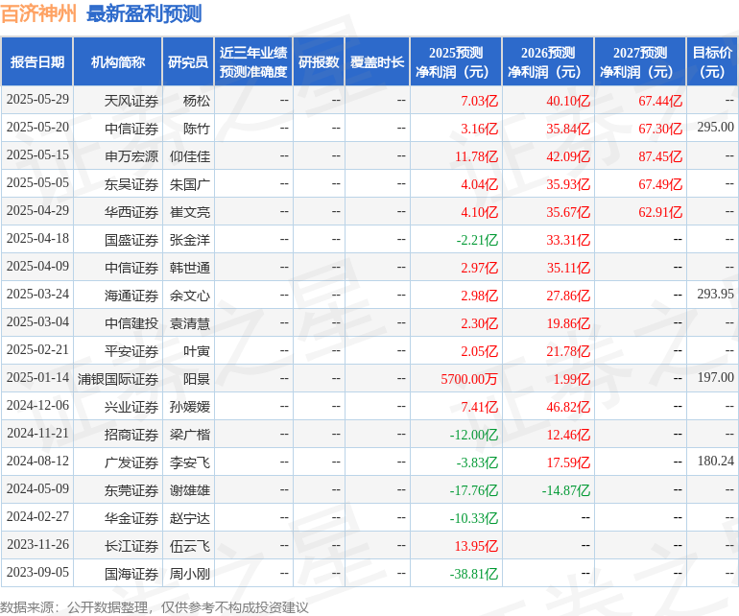Click the 67.44亿 forecast value
Viewport: 739px width, 616px height.
click(x=660, y=101)
